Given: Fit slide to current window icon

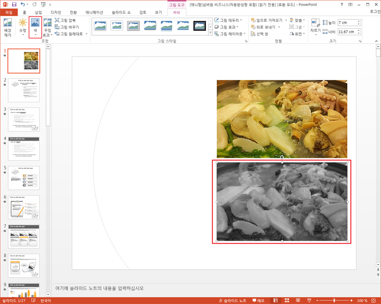Looking at the screenshot, I should pyautogui.click(x=373, y=300).
